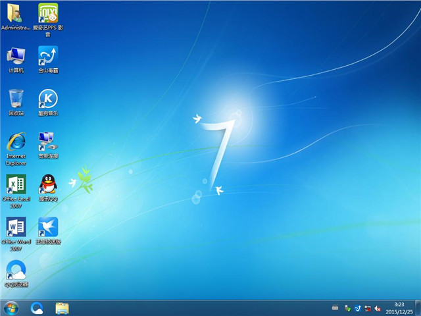Open the clock showing 3:23
This screenshot has width=421, height=316.
399,308
